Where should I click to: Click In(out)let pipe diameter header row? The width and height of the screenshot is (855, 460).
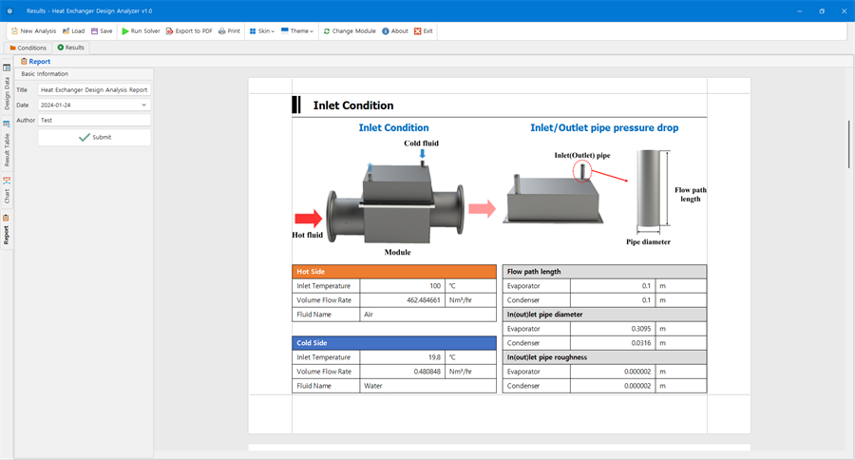pyautogui.click(x=604, y=315)
